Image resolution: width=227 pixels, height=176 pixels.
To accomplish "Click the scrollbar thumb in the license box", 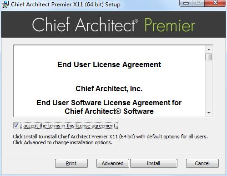I will pyautogui.click(x=209, y=57).
